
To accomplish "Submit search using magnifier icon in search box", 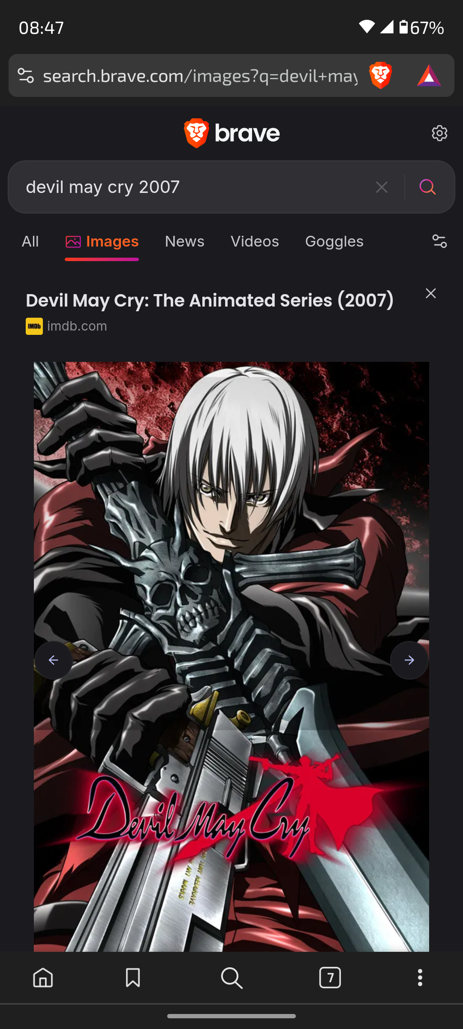I will [x=427, y=187].
